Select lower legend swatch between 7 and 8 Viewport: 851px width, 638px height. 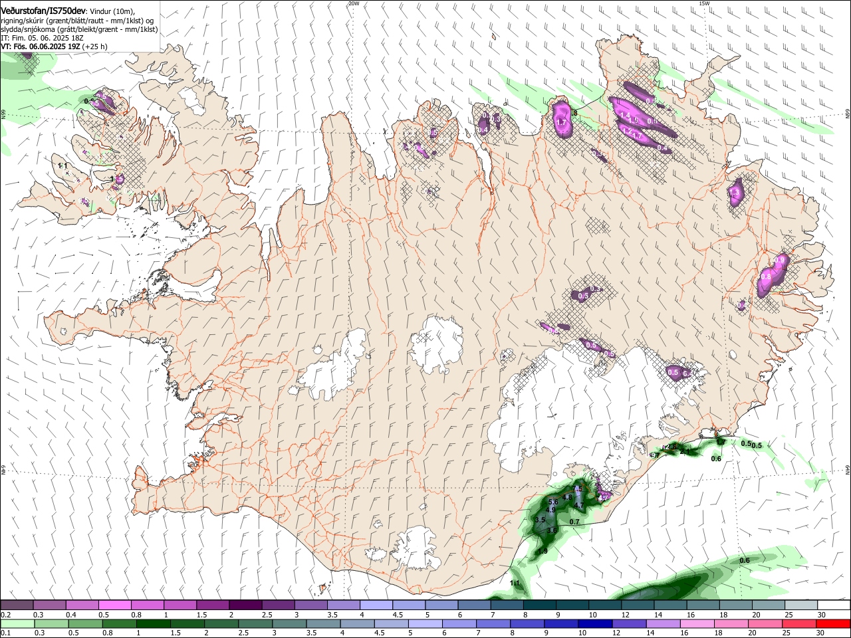(493, 623)
